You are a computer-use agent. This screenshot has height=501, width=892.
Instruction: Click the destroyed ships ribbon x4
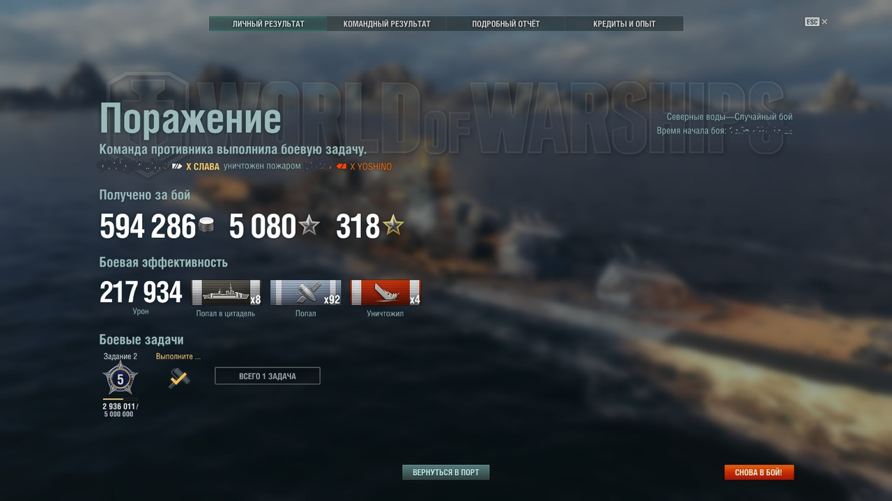pyautogui.click(x=385, y=293)
